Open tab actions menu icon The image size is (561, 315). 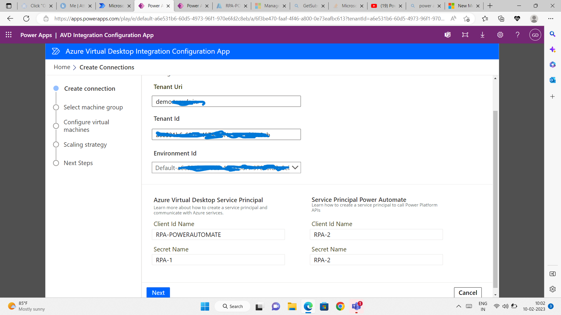(x=8, y=6)
